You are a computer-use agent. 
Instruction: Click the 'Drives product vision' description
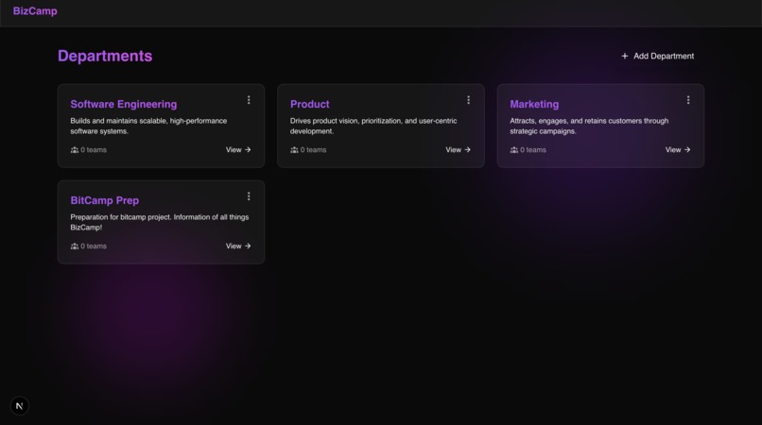(x=373, y=126)
